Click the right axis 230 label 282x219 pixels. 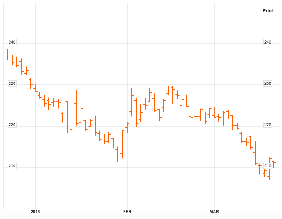pos(268,84)
